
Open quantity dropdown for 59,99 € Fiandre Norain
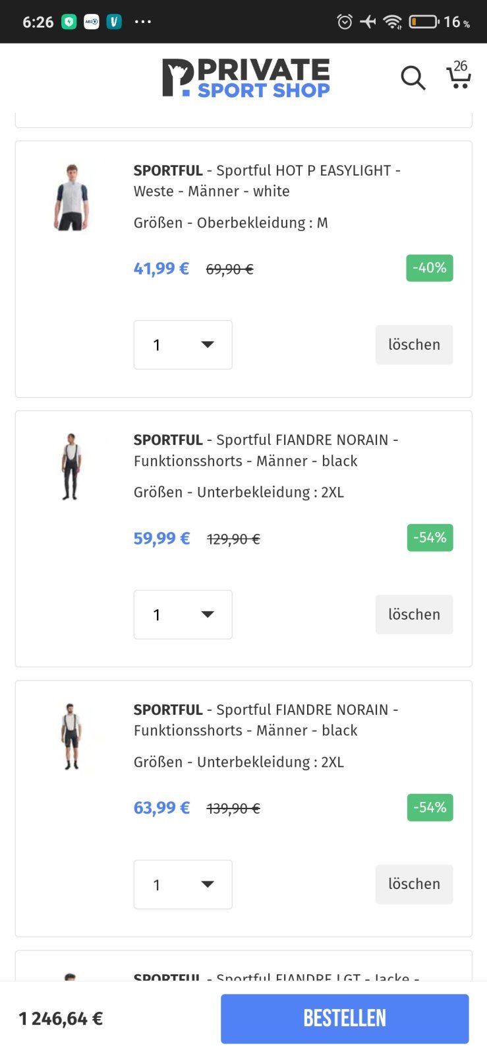coord(183,614)
